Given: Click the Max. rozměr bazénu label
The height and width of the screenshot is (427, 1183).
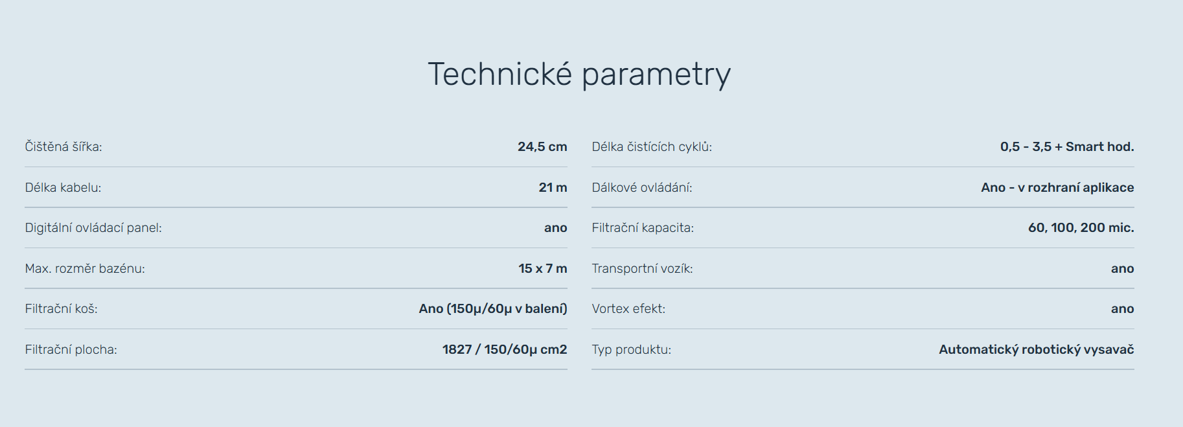Looking at the screenshot, I should pyautogui.click(x=85, y=269).
